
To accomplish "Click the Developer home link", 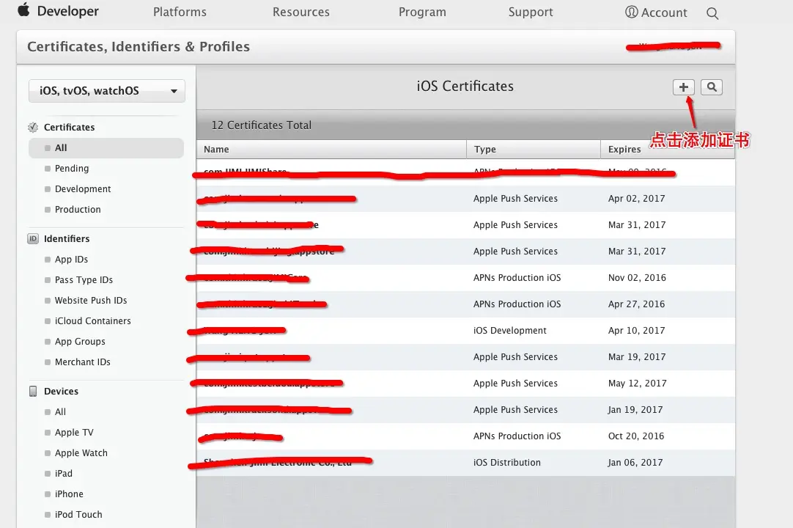I will click(67, 11).
